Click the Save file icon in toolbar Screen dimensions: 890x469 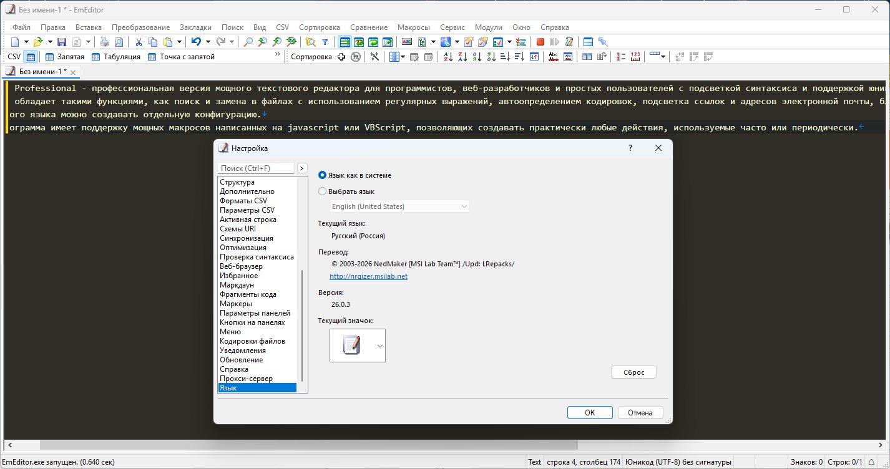pos(62,42)
